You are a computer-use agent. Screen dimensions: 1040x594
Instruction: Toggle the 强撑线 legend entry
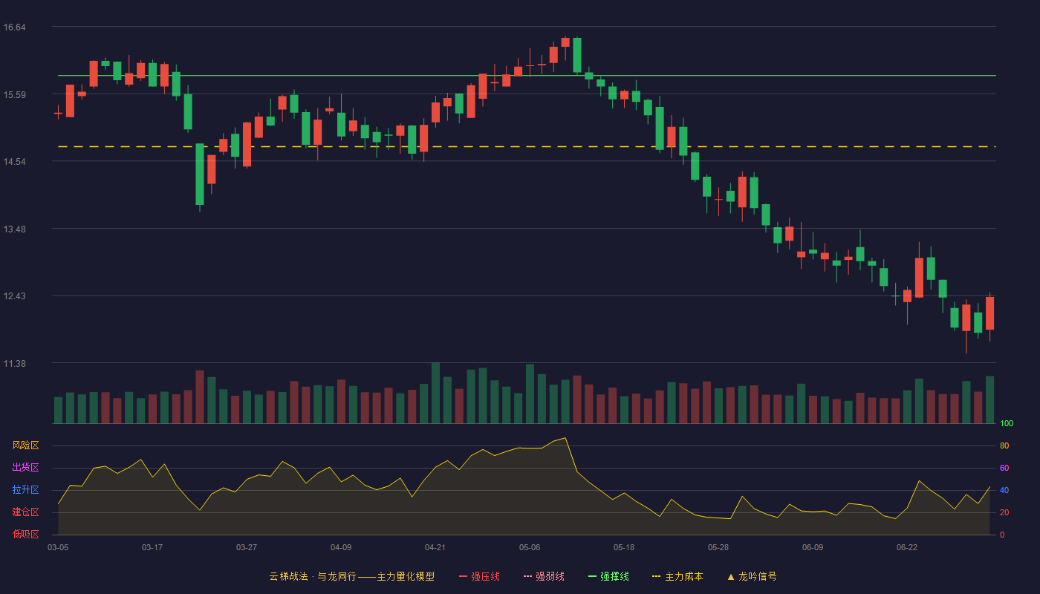pyautogui.click(x=608, y=576)
